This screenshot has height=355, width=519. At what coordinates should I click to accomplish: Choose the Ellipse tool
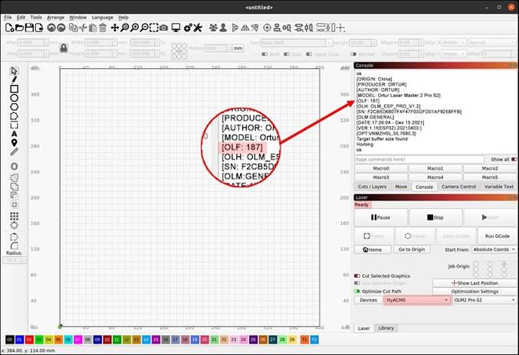pos(14,98)
